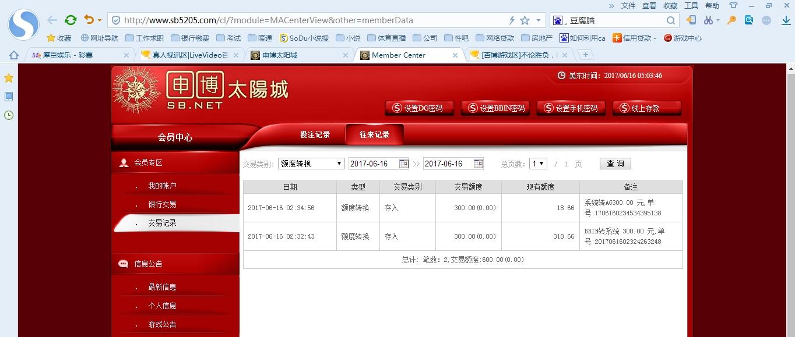
Task: Open the 投注记录 tab
Action: point(315,134)
